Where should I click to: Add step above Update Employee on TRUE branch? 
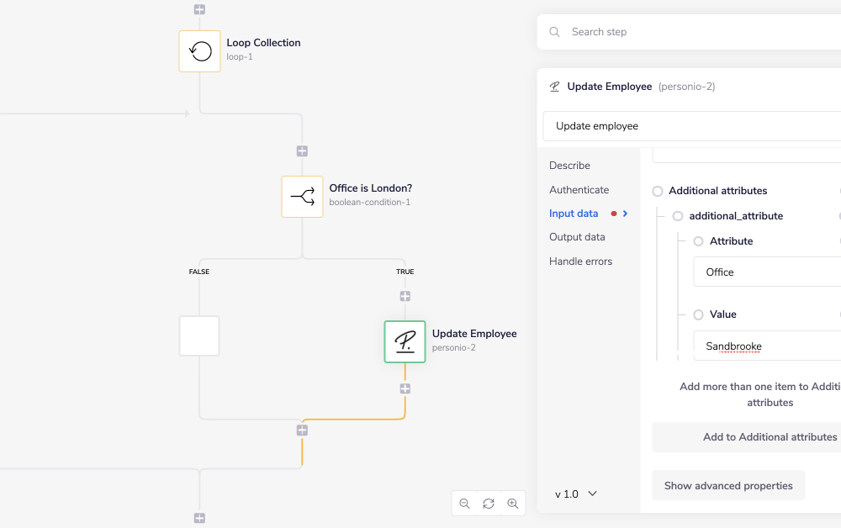click(x=405, y=297)
